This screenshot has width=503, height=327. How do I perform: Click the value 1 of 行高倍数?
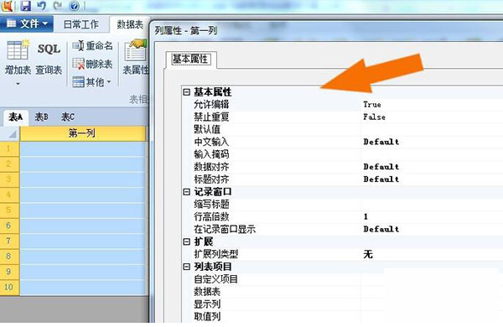366,217
